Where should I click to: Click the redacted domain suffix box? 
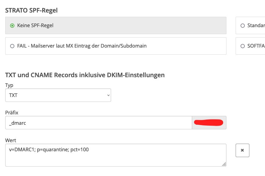click(209, 123)
